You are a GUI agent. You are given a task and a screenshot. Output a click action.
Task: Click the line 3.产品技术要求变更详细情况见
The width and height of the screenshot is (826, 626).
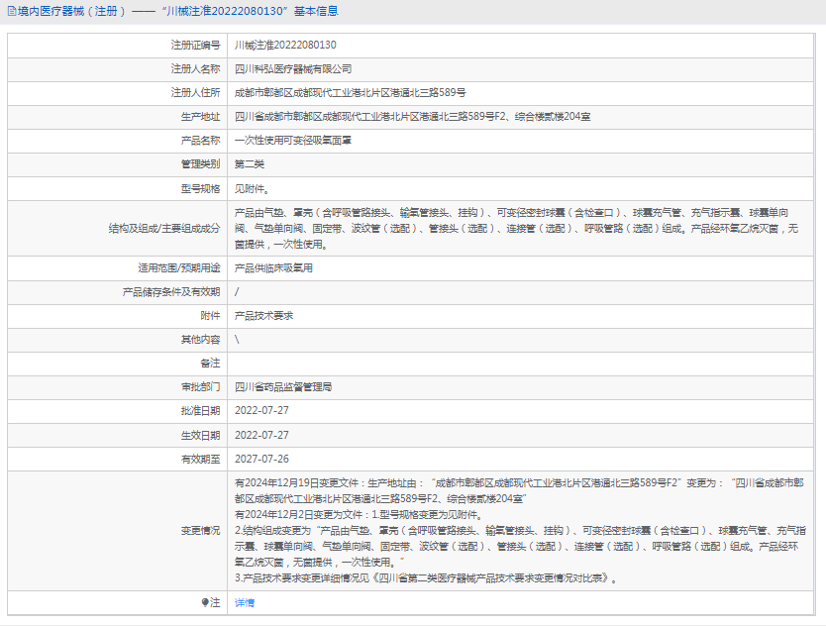pyautogui.click(x=426, y=578)
